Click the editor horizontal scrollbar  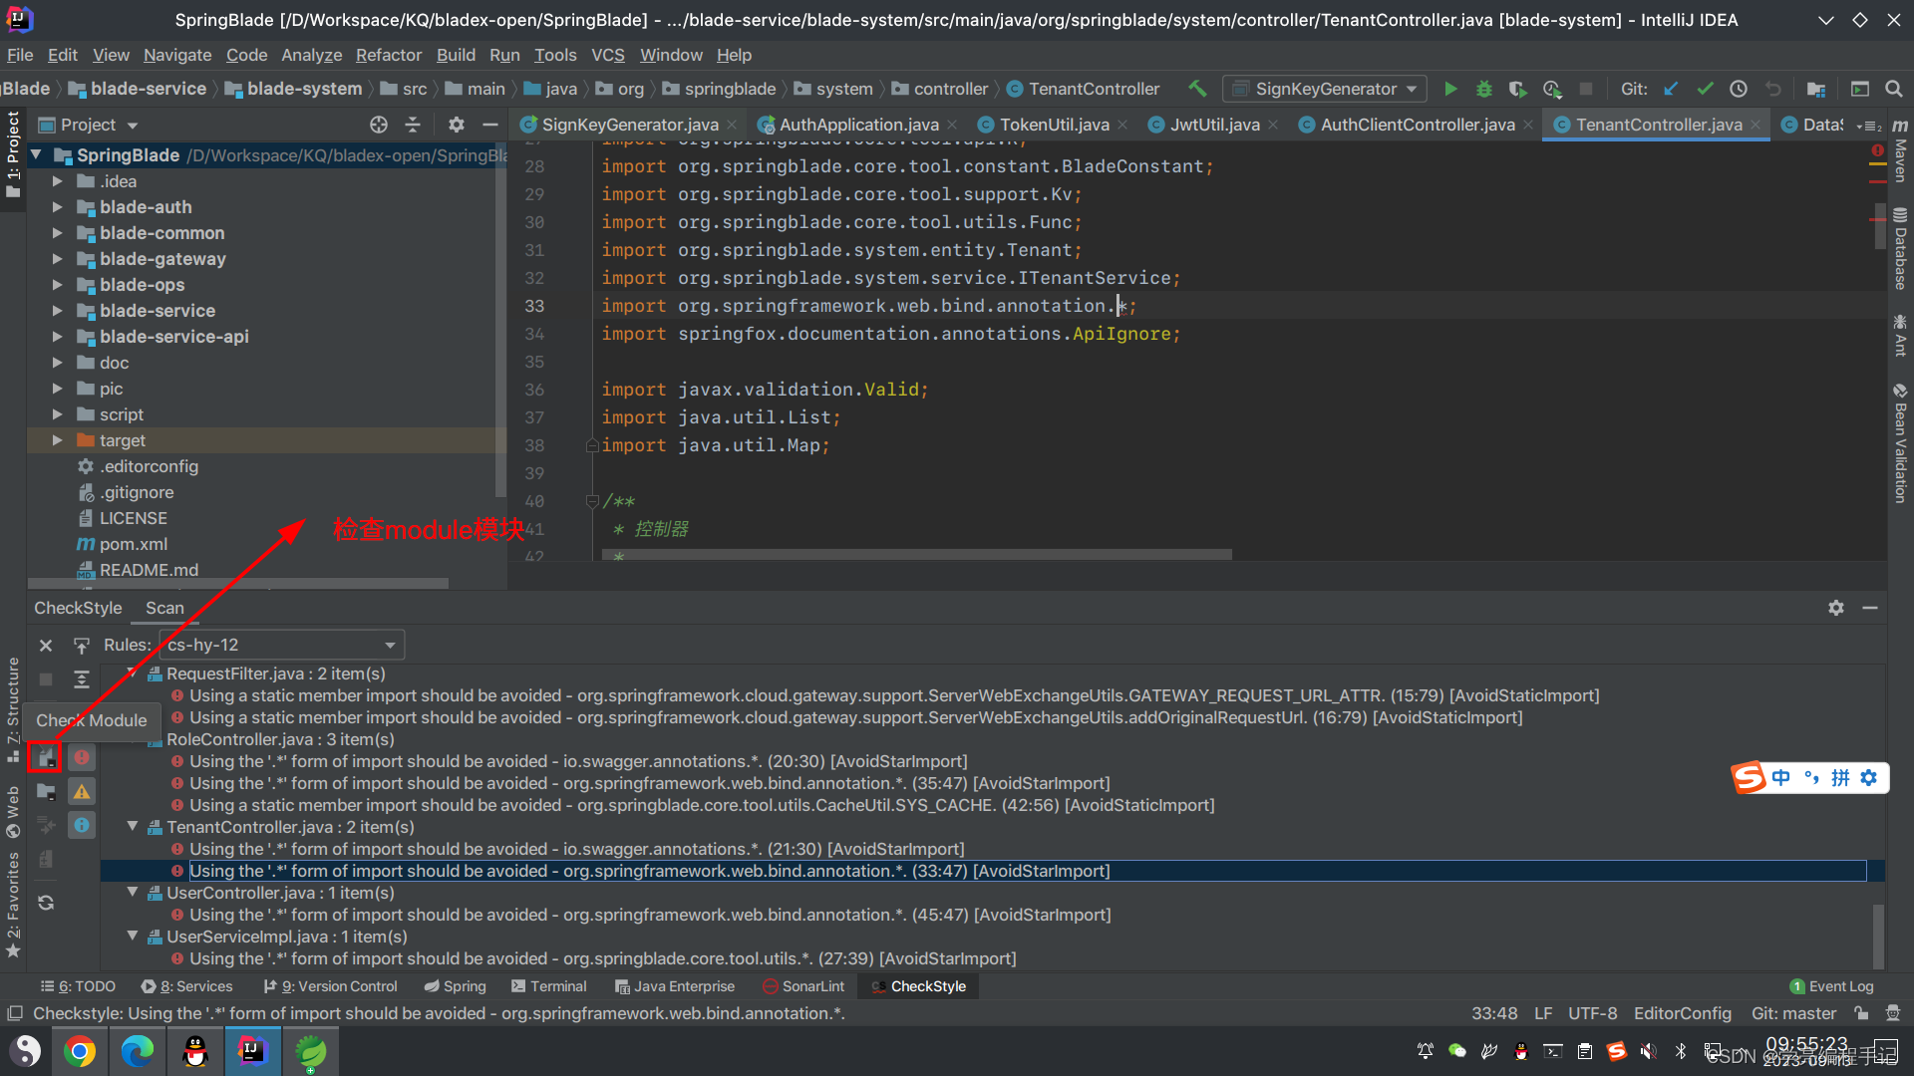pos(917,555)
